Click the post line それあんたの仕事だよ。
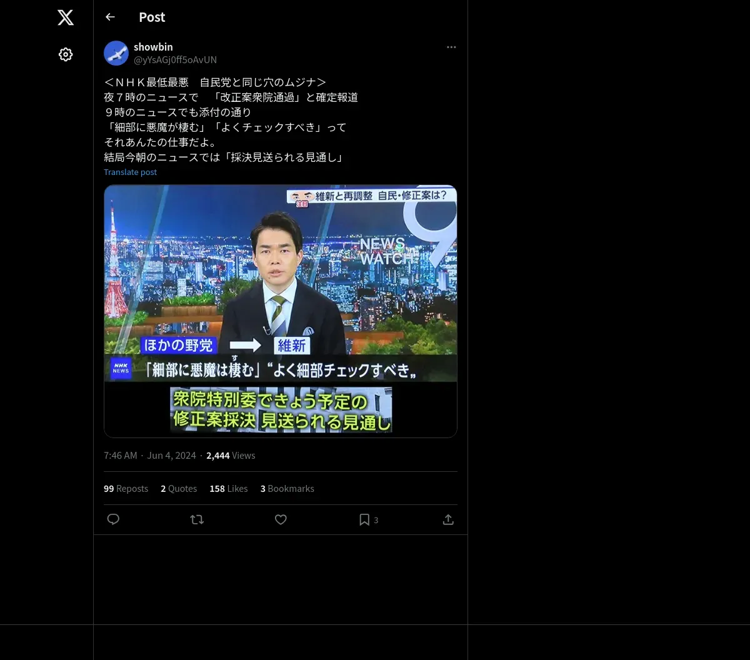This screenshot has width=750, height=660. (161, 142)
